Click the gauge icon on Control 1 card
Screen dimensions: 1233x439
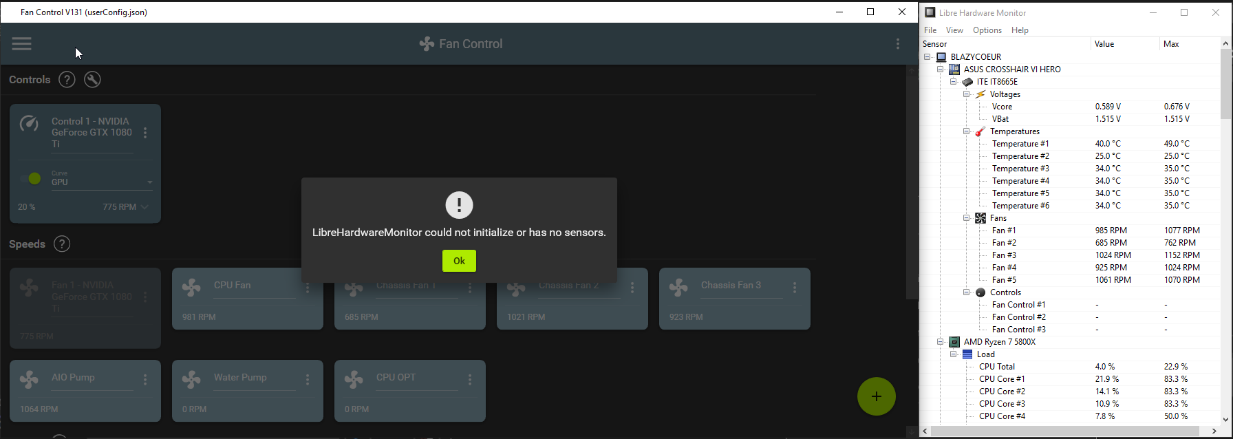tap(29, 124)
